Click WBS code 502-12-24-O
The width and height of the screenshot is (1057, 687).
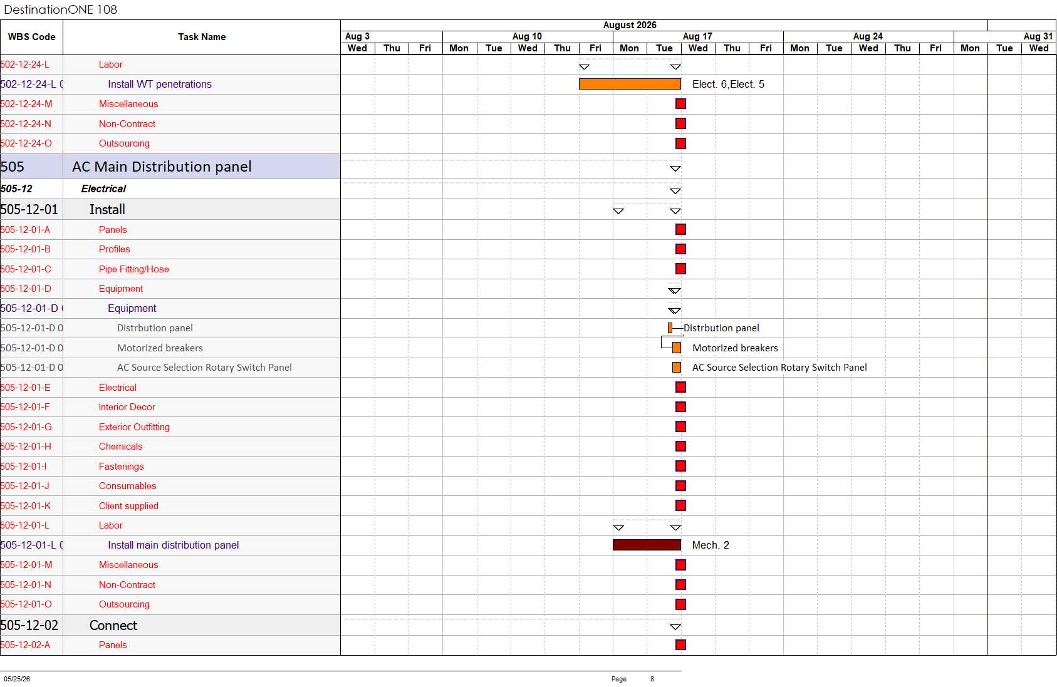point(26,143)
